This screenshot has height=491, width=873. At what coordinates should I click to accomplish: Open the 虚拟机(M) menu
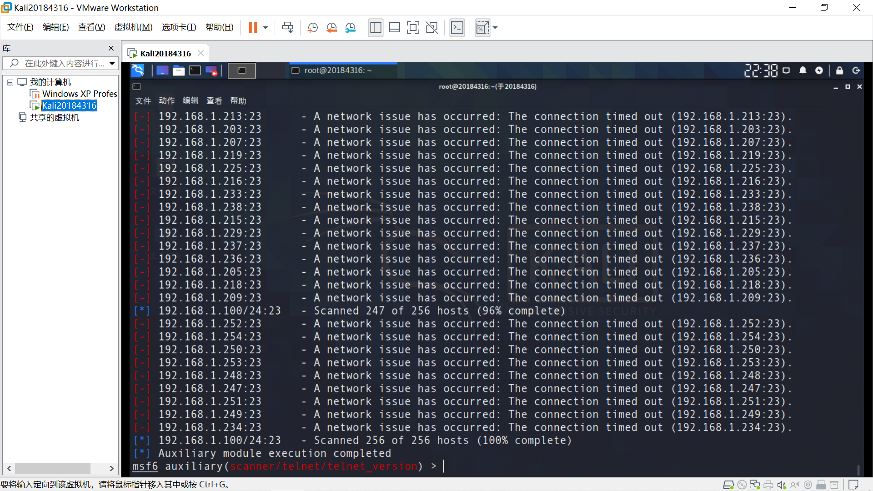pos(133,27)
